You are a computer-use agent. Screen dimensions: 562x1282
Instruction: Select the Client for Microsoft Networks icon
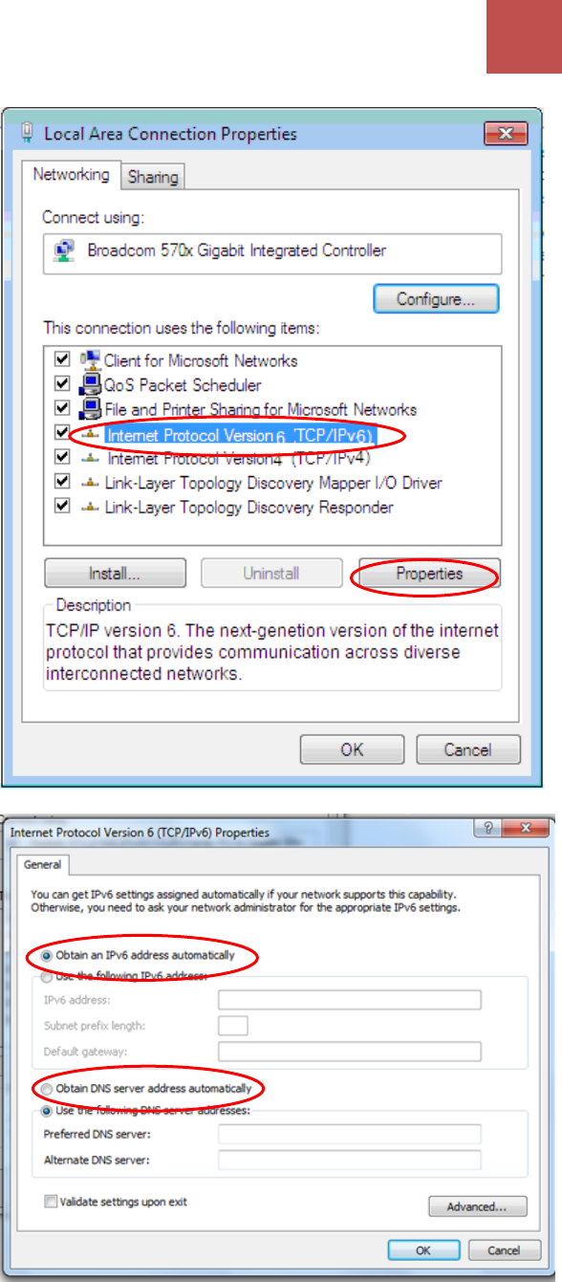[x=90, y=360]
